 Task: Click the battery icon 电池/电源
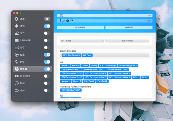coord(17,76)
